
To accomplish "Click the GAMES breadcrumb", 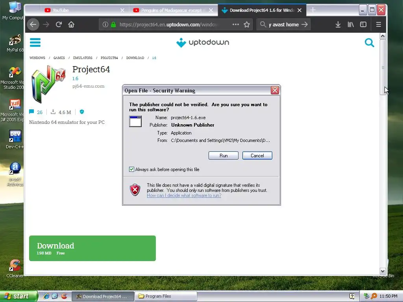I will coord(59,58).
